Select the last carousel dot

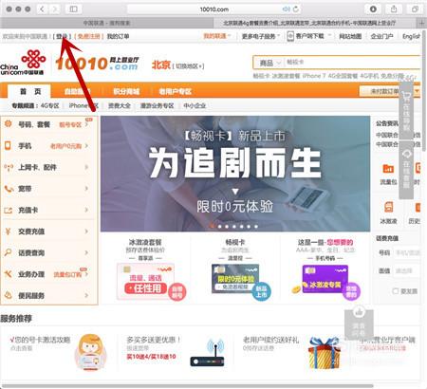pos(256,227)
